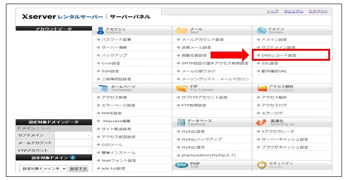Open MIME設定 link
The height and width of the screenshot is (180, 347).
(112, 113)
